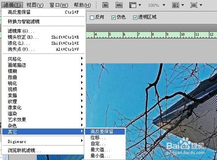
Task: Expand the 风格化 submenu
Action: pyautogui.click(x=43, y=59)
